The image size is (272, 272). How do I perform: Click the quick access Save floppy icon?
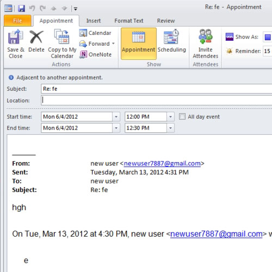(x=22, y=8)
